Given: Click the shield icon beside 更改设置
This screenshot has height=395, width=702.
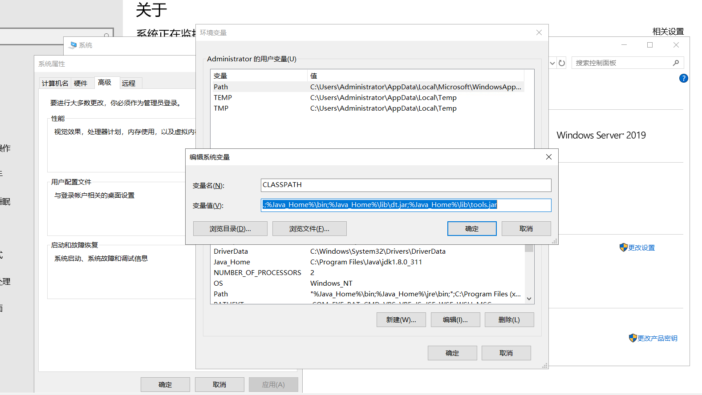Looking at the screenshot, I should 623,247.
